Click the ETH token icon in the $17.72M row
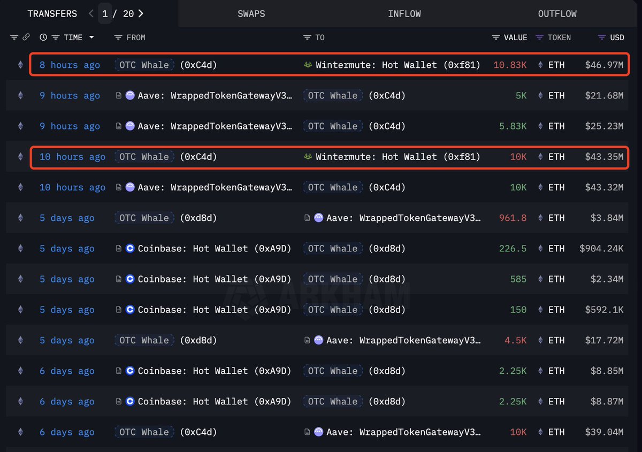The height and width of the screenshot is (452, 642). point(540,340)
